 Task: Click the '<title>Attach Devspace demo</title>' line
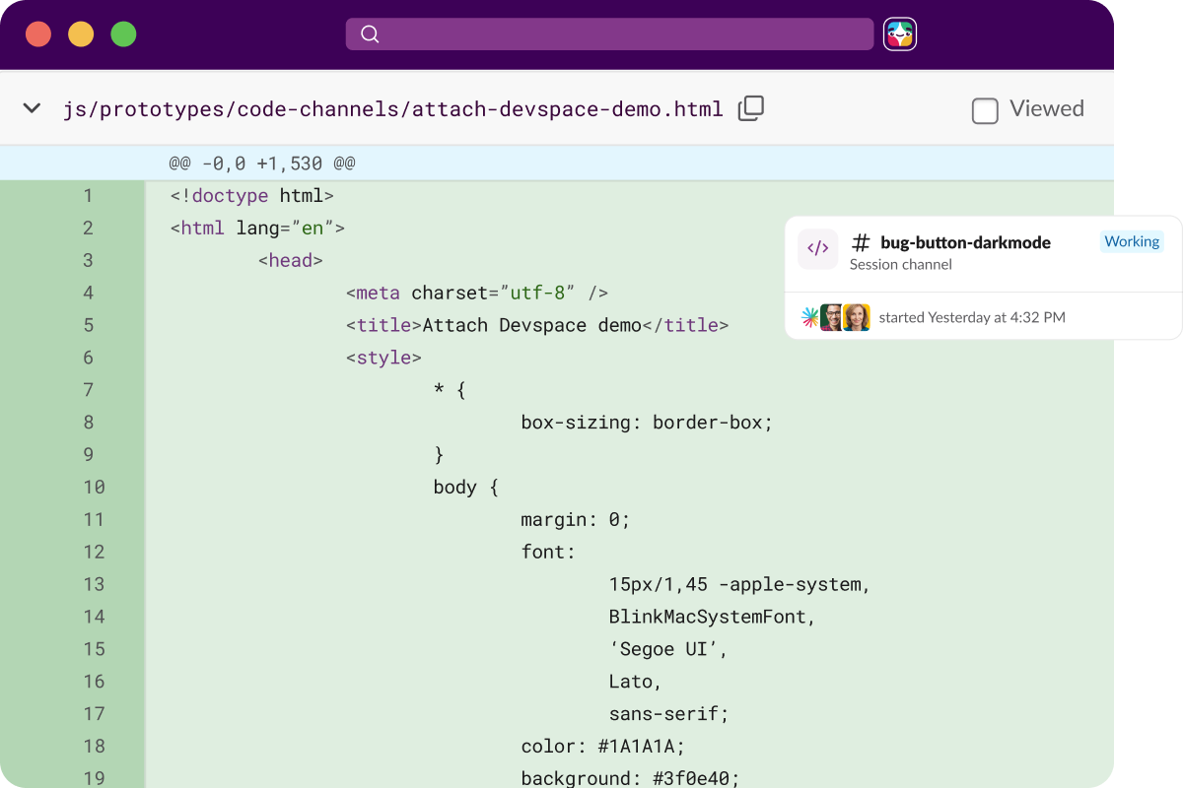[x=537, y=325]
